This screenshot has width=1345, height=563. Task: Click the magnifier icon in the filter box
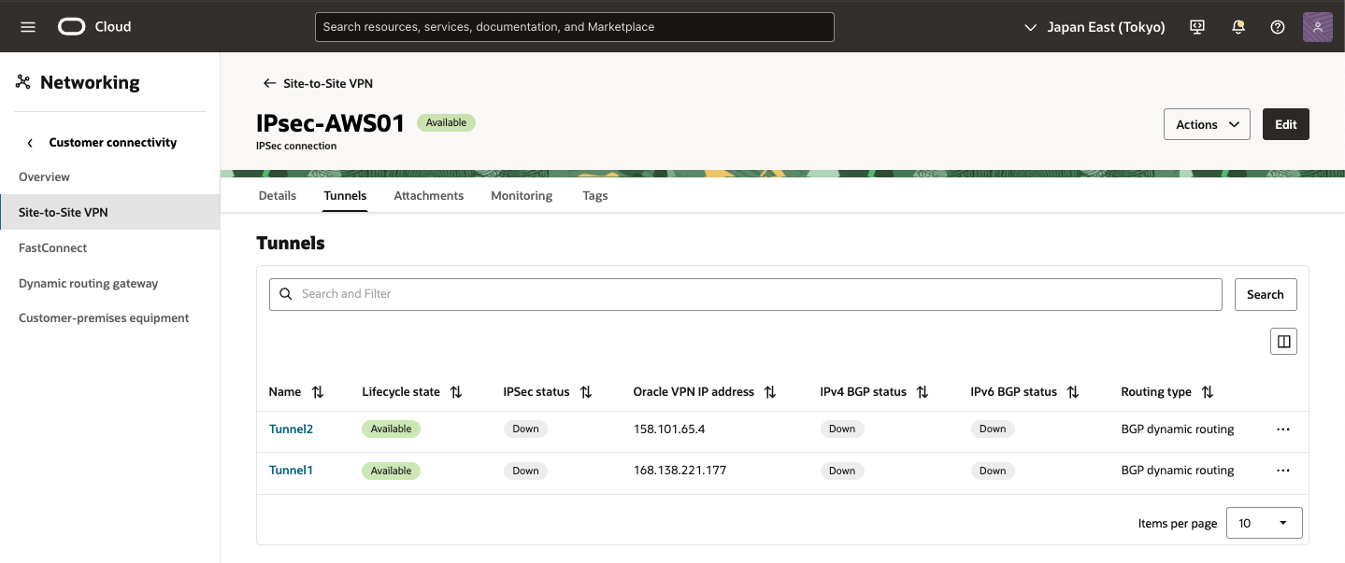click(286, 294)
